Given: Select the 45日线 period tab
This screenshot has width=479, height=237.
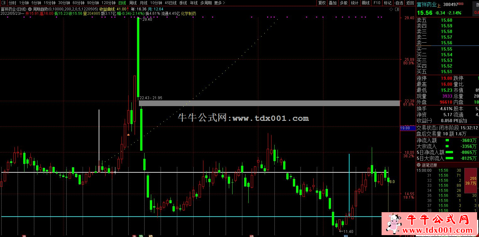Looking at the screenshot, I should click(x=171, y=3).
